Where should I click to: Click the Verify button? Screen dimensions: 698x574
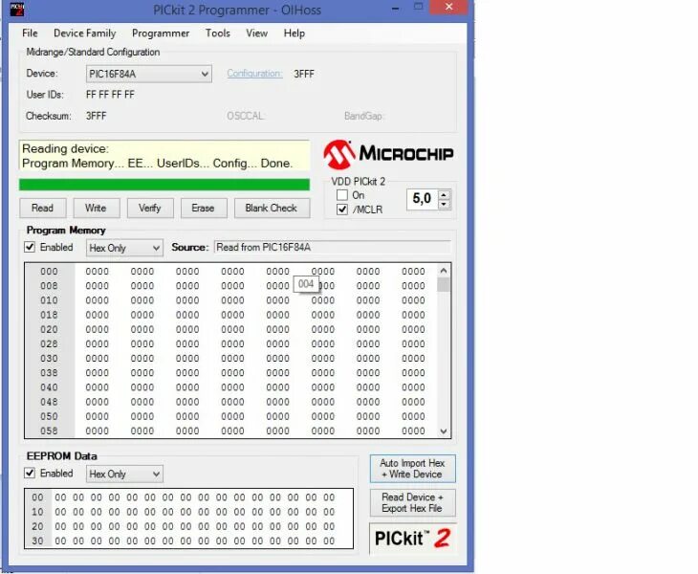[x=150, y=208]
